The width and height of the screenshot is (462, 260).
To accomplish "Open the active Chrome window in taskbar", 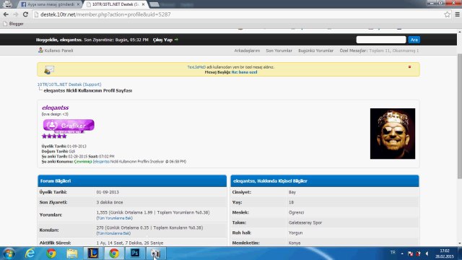I will tap(114, 253).
